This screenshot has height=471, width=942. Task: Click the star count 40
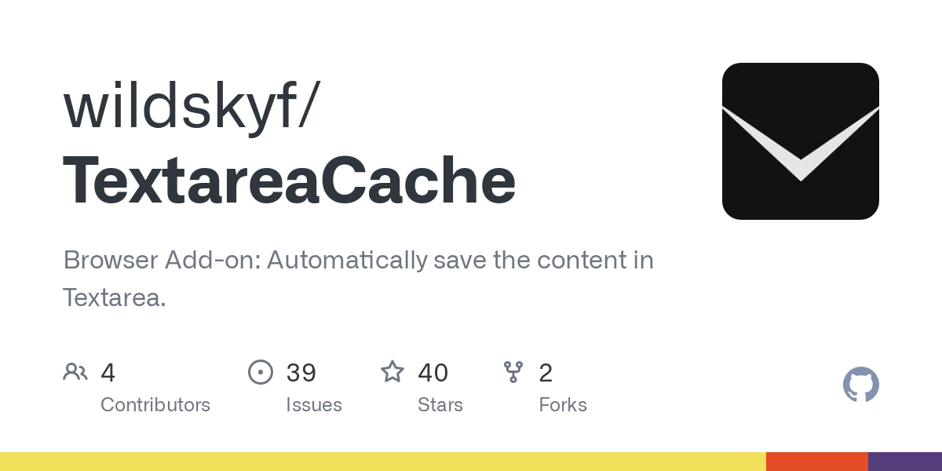433,373
